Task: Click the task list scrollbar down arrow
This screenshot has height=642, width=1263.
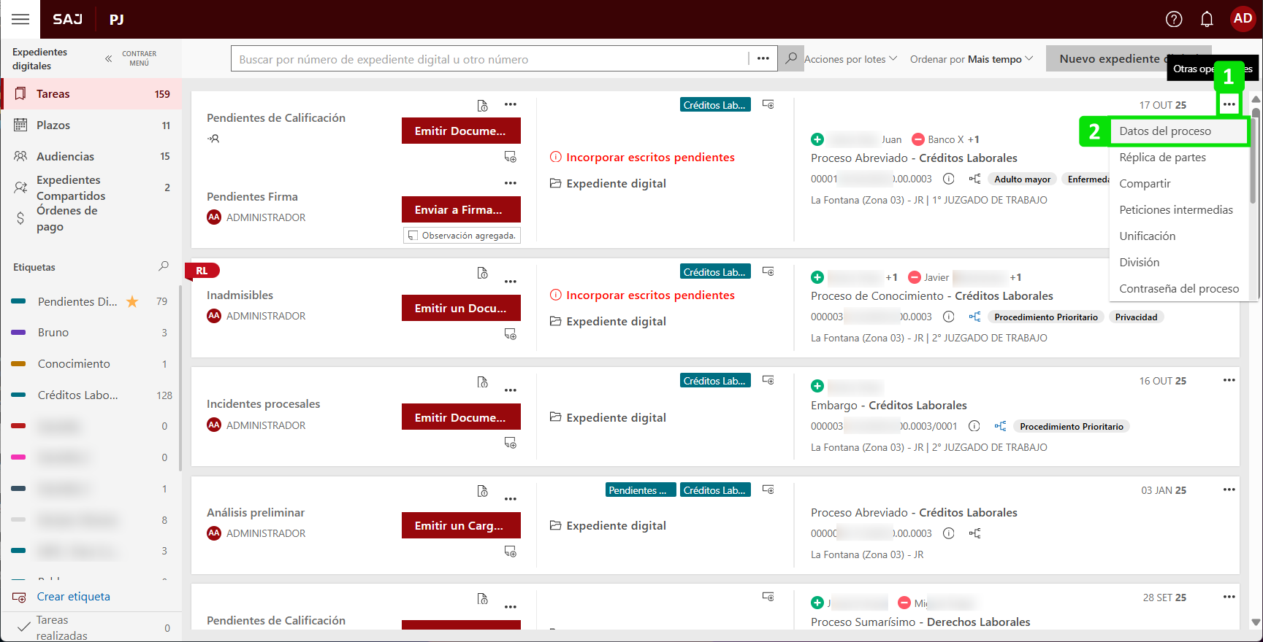Action: [x=1256, y=622]
